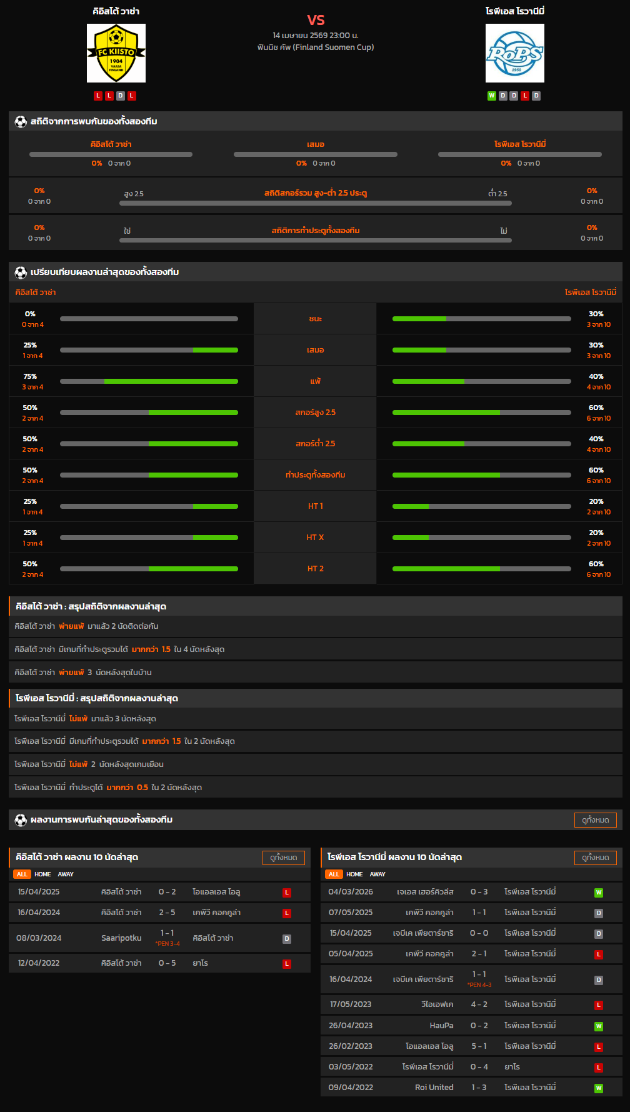Screen dimensions: 630x1112
Task: Click the RoPS team logo
Action: click(514, 53)
